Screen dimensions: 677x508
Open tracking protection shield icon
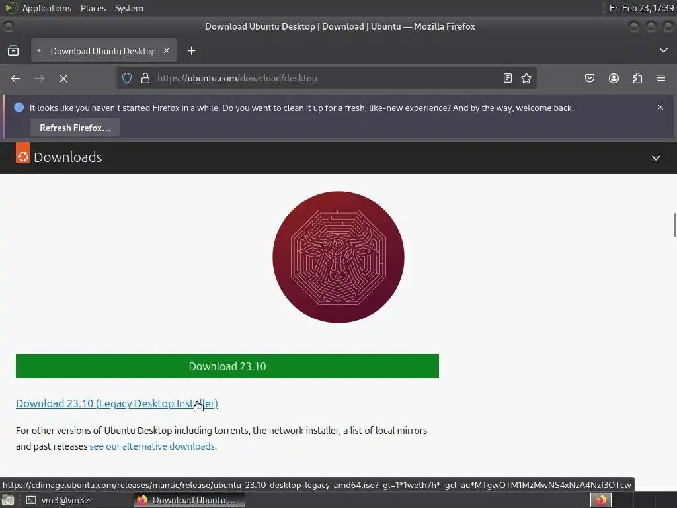(126, 78)
